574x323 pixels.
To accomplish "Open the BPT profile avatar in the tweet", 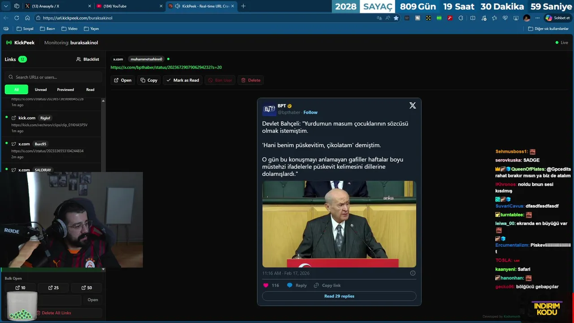I will tap(269, 109).
